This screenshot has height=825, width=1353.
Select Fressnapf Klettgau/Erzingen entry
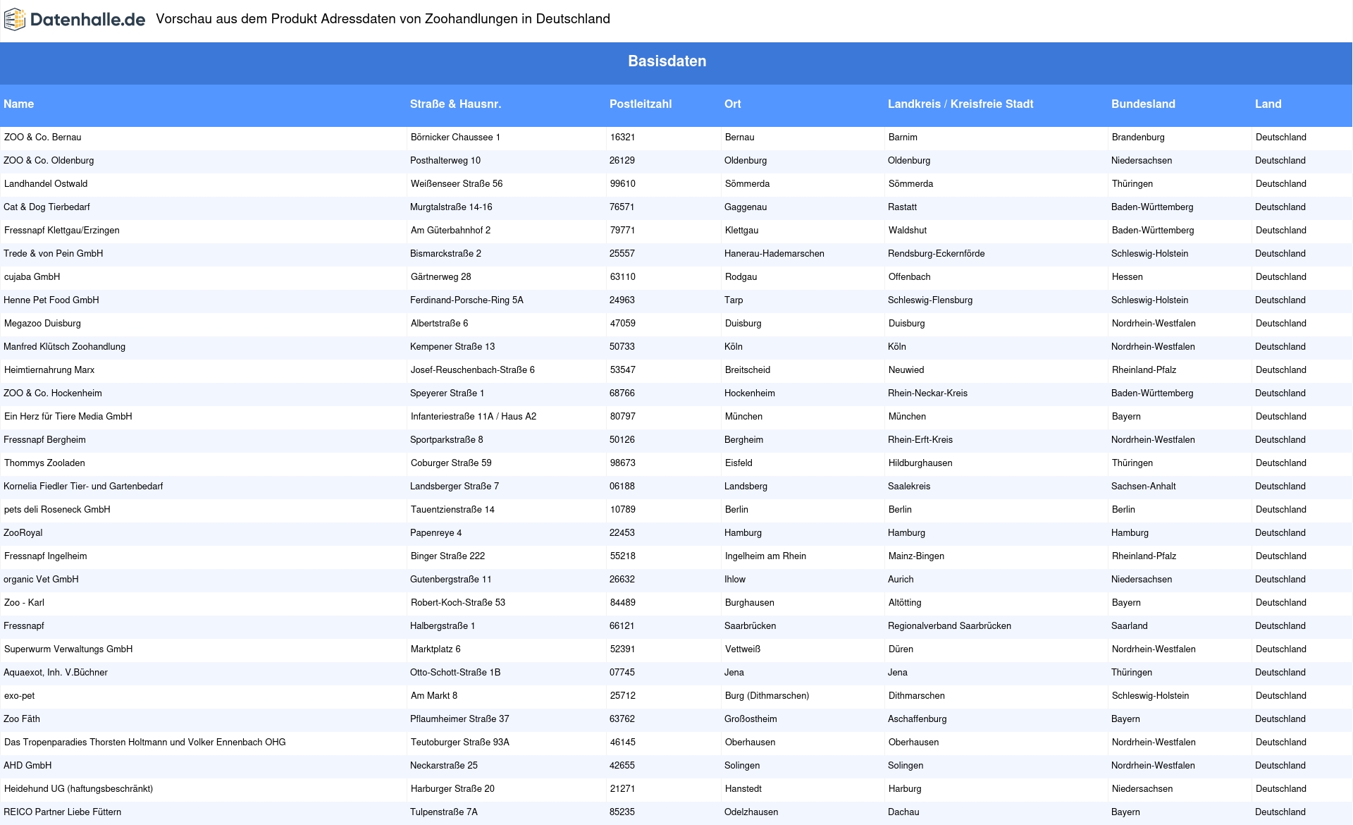pos(62,231)
